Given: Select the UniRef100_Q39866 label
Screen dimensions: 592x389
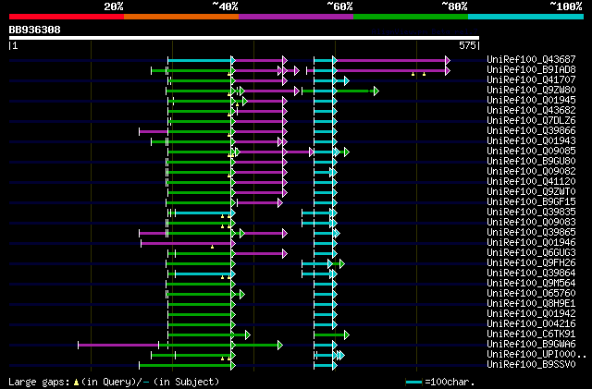Looking at the screenshot, I should [531, 130].
